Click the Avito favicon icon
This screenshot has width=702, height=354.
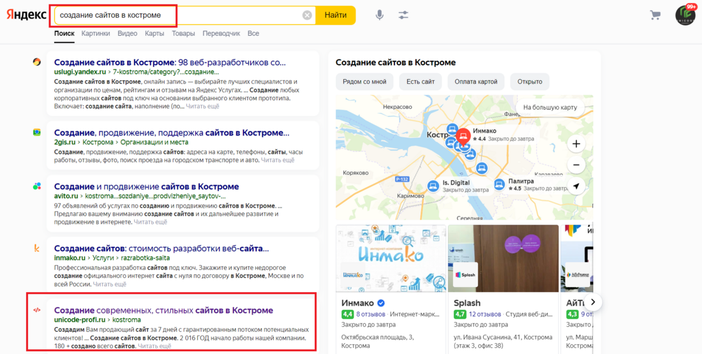[x=37, y=186]
